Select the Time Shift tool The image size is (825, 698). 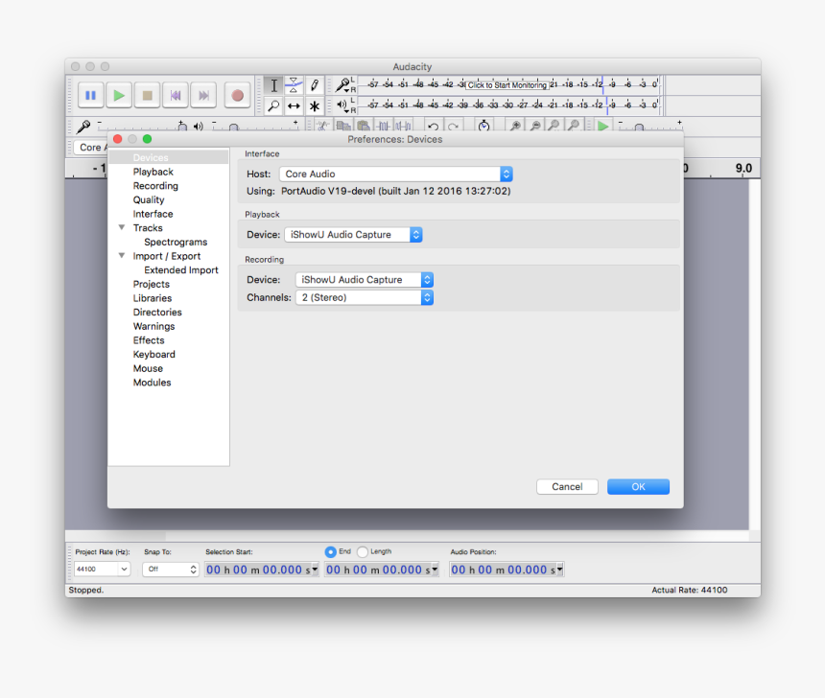click(x=294, y=105)
